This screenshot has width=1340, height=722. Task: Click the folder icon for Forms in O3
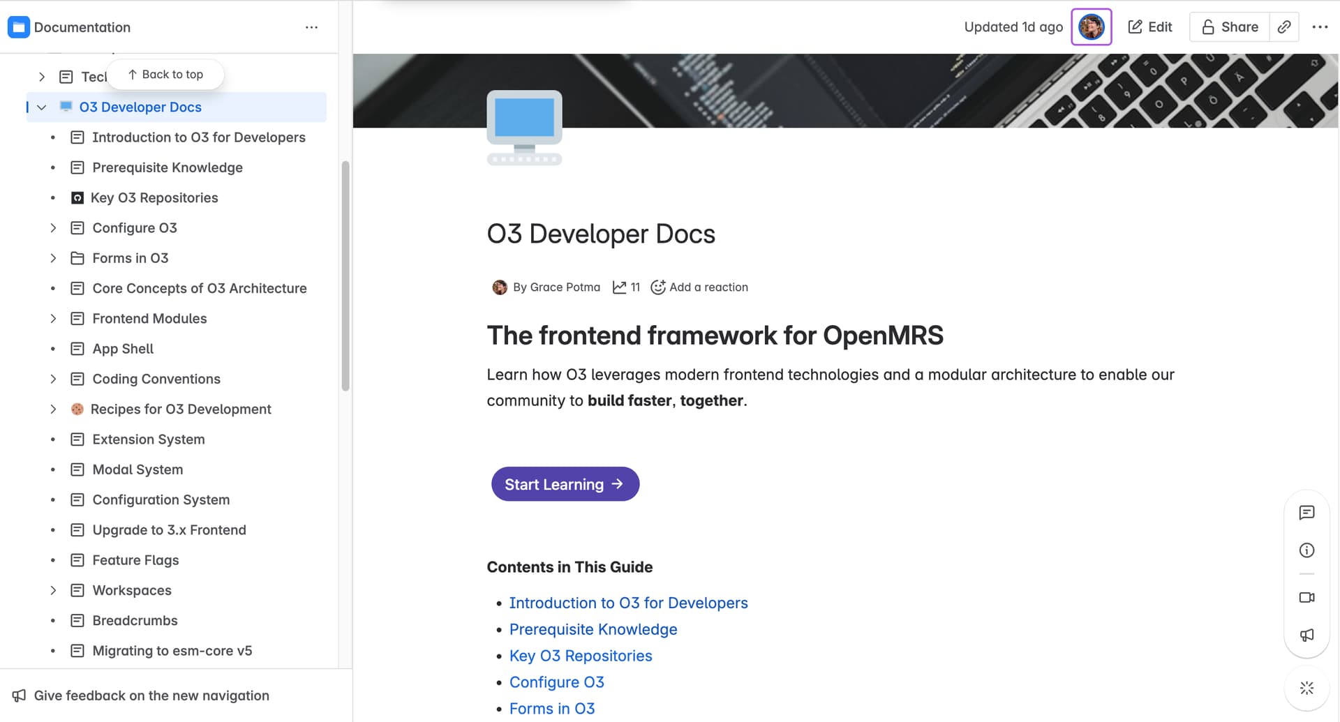(x=77, y=258)
